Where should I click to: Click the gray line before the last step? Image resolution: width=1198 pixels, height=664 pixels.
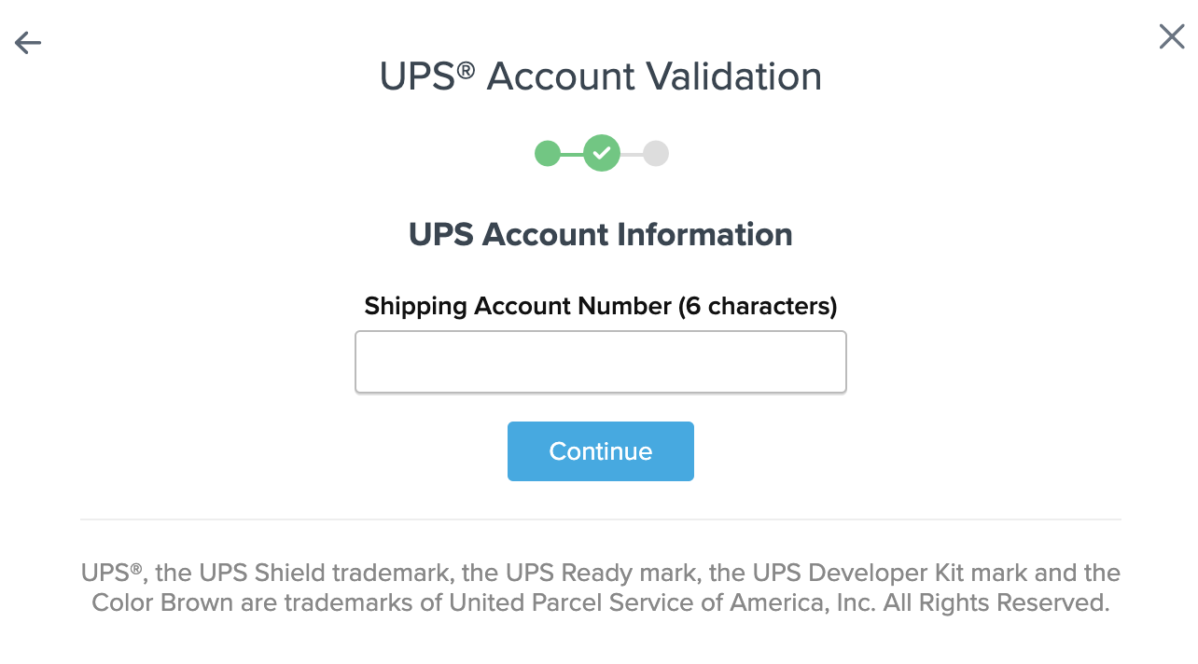632,153
